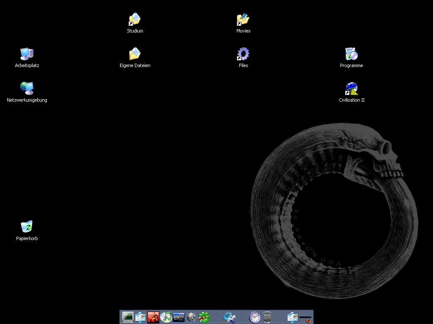The height and width of the screenshot is (324, 433).
Task: Launch the red star icon in dock
Action: [x=153, y=317]
